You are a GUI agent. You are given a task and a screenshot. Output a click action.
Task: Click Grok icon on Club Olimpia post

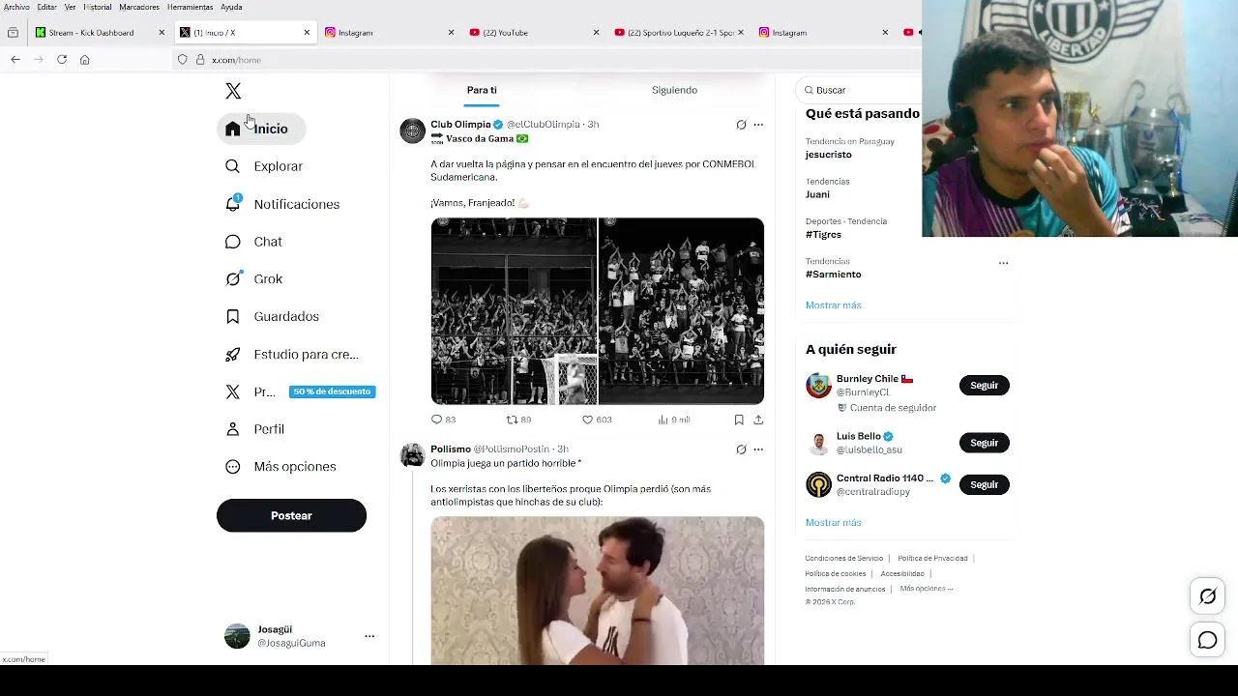coord(741,125)
